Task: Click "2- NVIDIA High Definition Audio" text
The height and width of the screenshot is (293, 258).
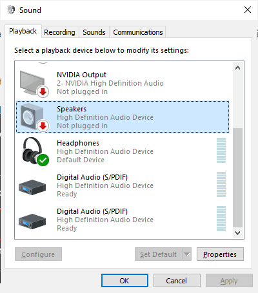Action: [x=110, y=83]
